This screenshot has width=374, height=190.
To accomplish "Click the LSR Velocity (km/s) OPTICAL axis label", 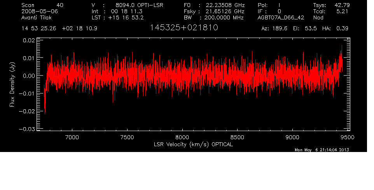I will click(193, 145).
